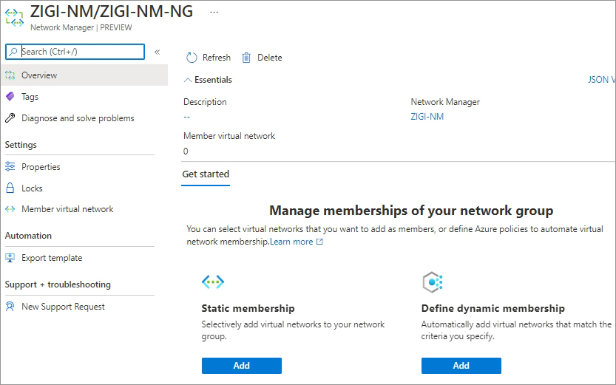Viewport: 616px width, 385px height.
Task: Click the Refresh icon in toolbar
Action: (x=192, y=58)
